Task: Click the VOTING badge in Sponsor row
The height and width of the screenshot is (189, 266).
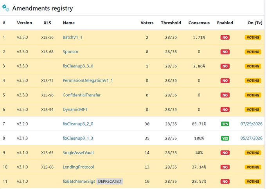Action: pyautogui.click(x=253, y=52)
